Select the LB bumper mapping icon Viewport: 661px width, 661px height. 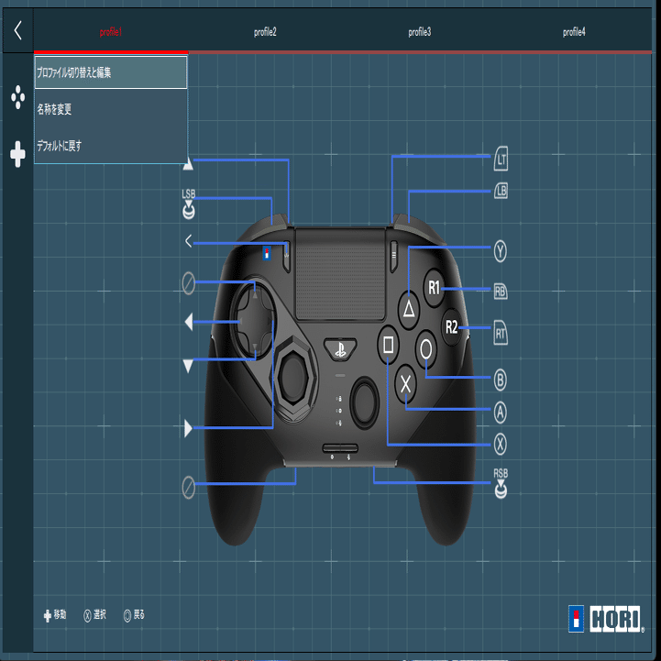[501, 191]
